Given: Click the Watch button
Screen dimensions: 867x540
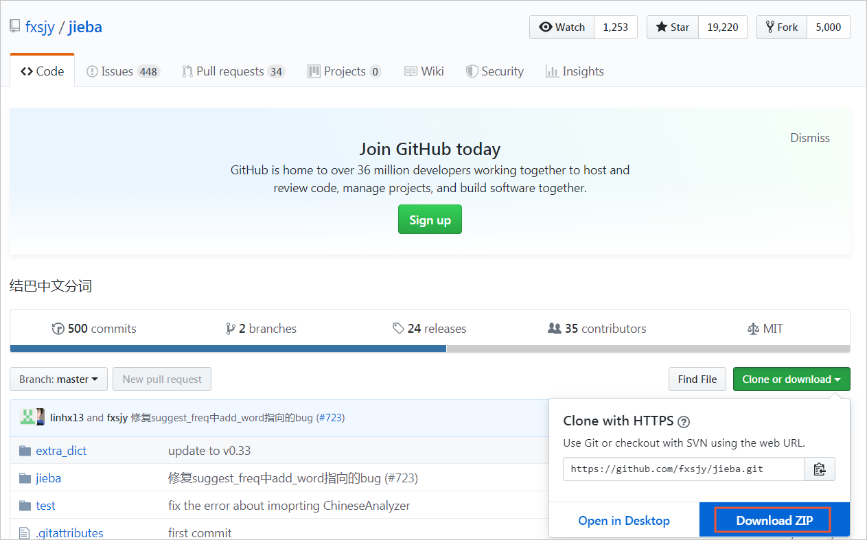Looking at the screenshot, I should pos(562,27).
